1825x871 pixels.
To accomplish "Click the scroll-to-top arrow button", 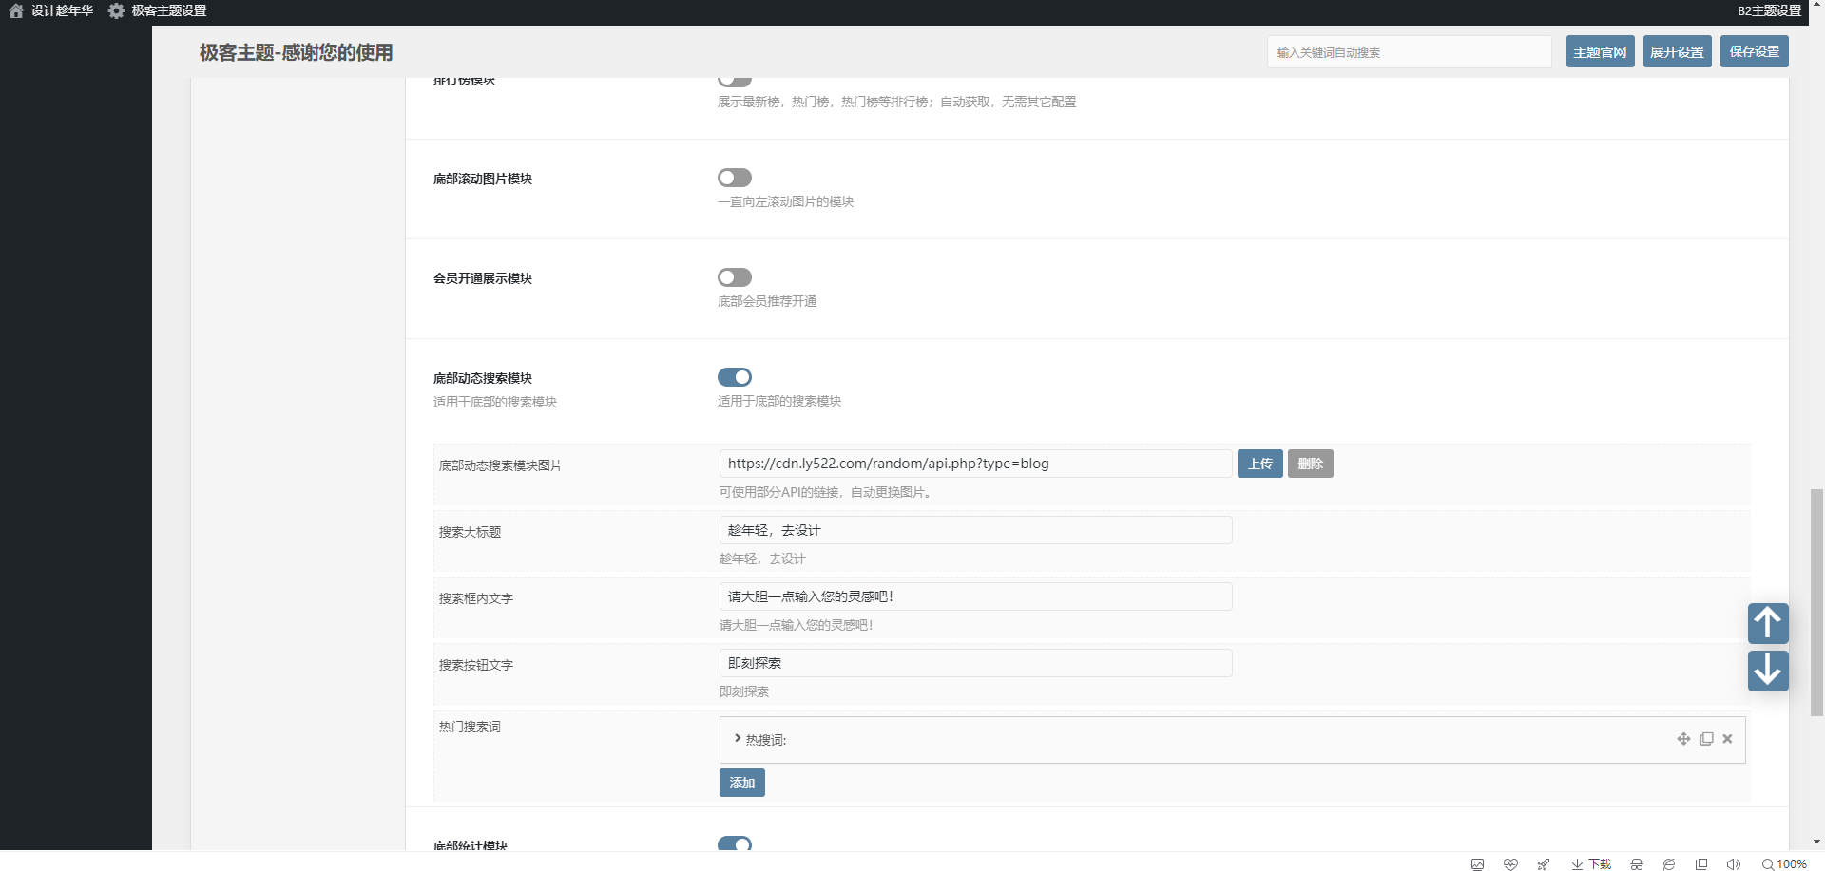I will point(1767,623).
